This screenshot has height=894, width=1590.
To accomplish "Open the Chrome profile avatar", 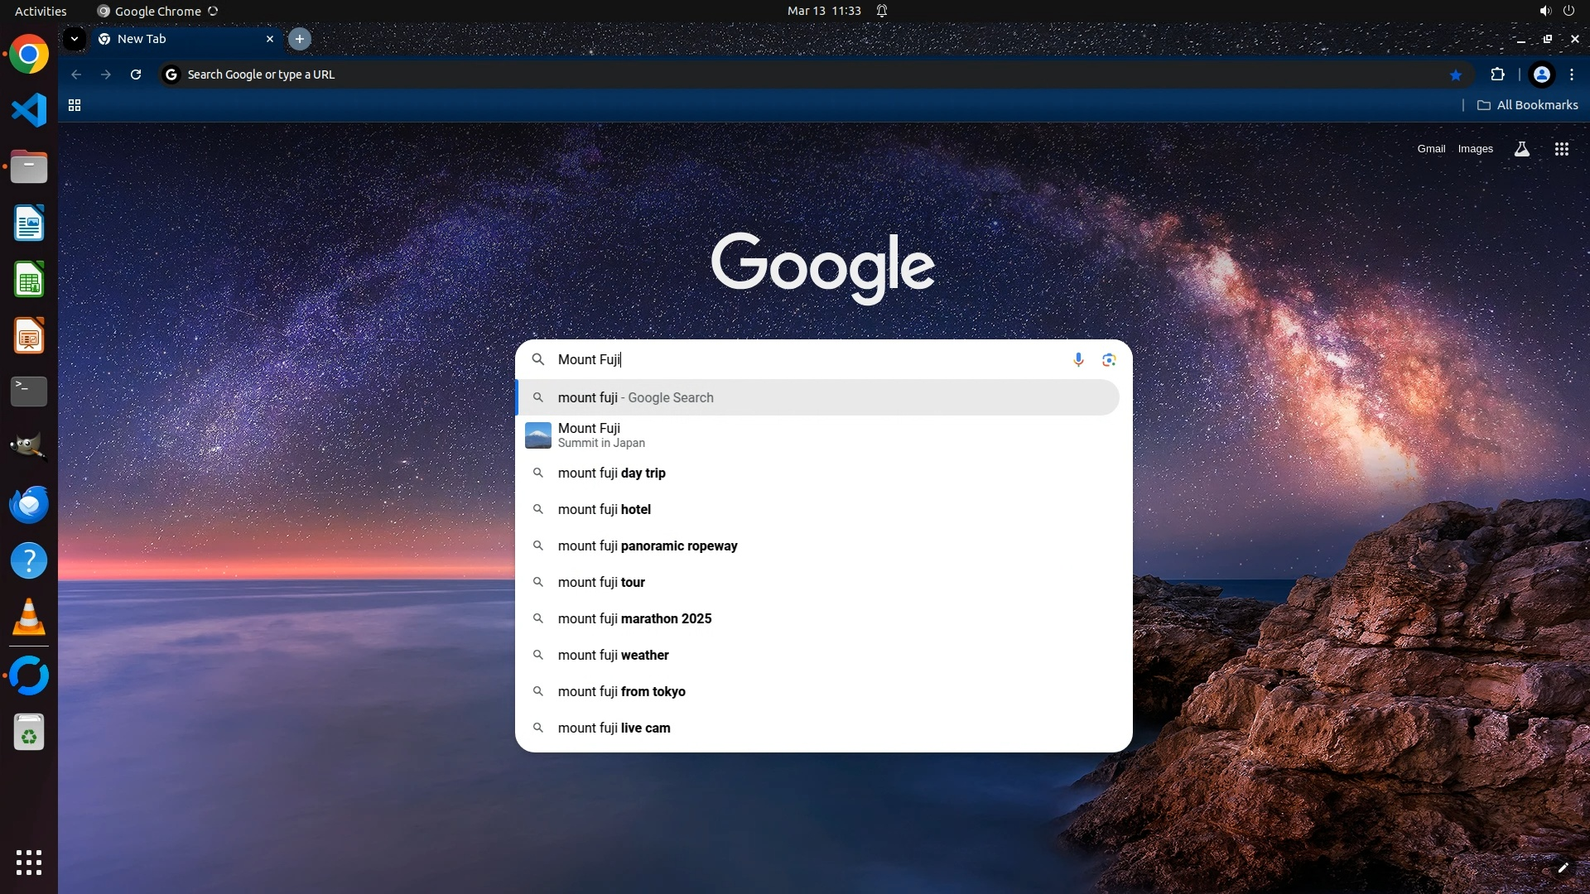I will (1541, 74).
